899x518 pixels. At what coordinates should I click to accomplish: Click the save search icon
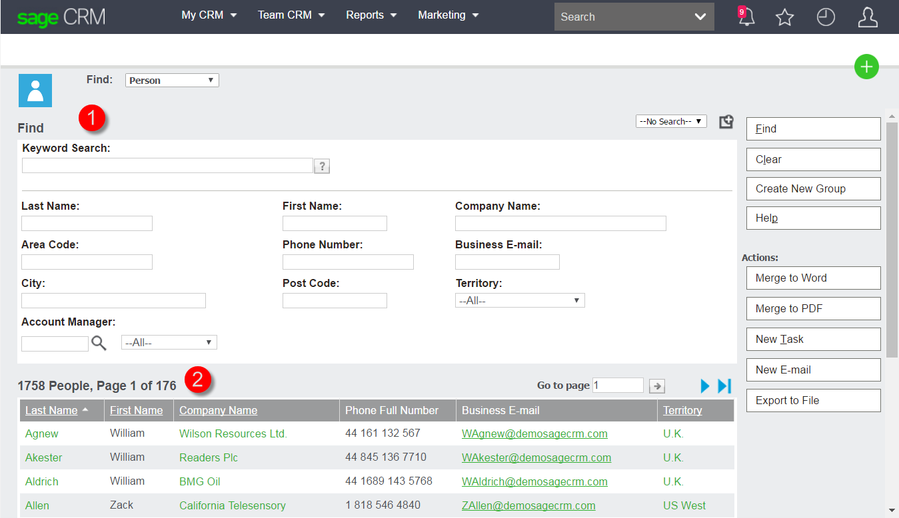pyautogui.click(x=726, y=122)
